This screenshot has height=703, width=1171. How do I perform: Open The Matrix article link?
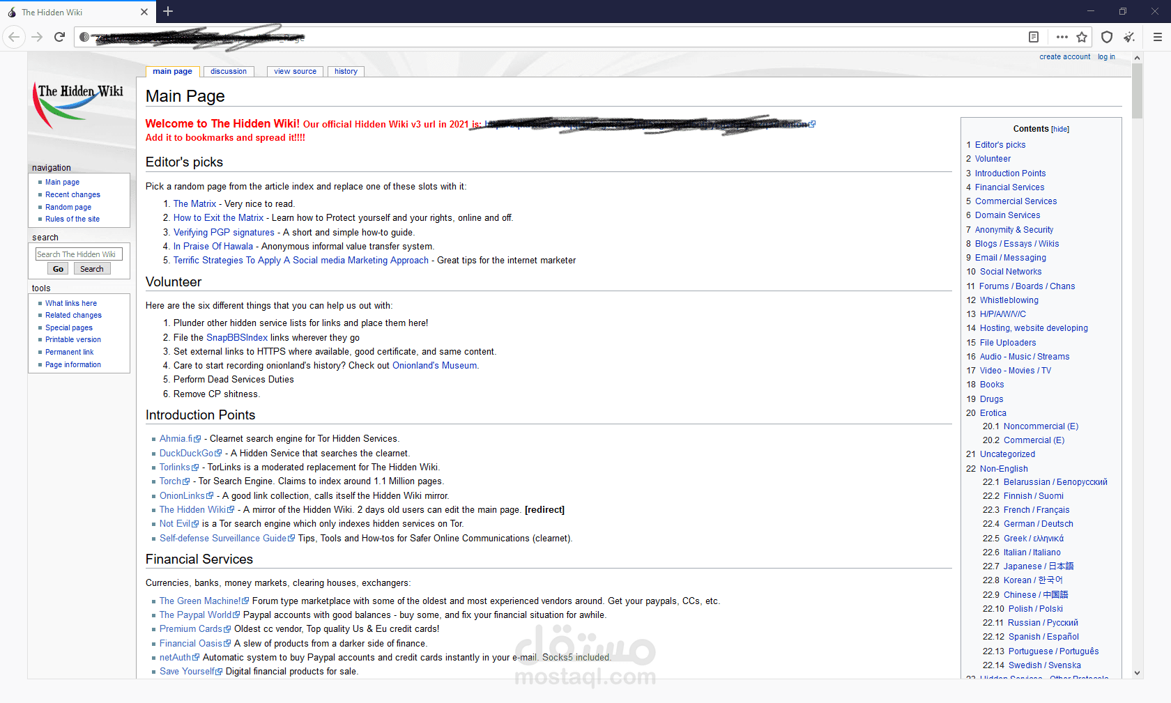[194, 204]
